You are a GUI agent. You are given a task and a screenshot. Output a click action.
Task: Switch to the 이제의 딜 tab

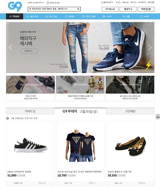30,111
